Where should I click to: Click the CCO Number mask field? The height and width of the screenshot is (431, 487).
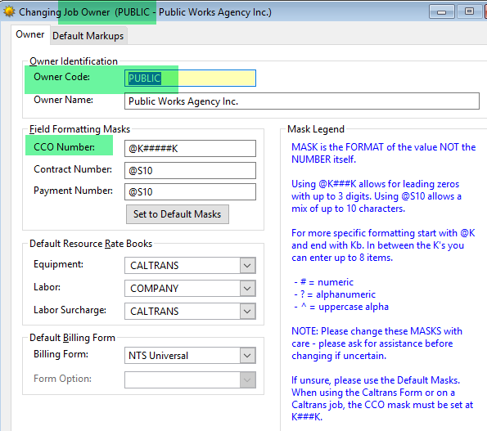190,148
